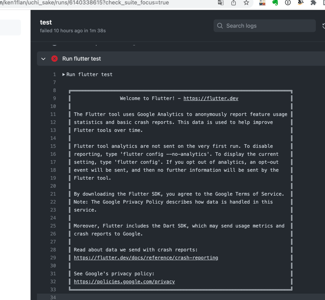Select log line number 32
Viewport: 325px width, 300px height.
(x=53, y=282)
